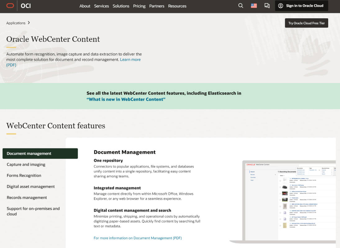Open the search magnifier icon
The width and height of the screenshot is (340, 248).
(241, 6)
